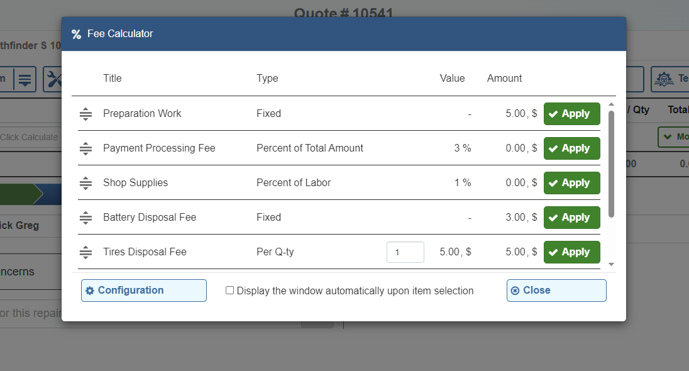Click the Type column header

(x=267, y=78)
